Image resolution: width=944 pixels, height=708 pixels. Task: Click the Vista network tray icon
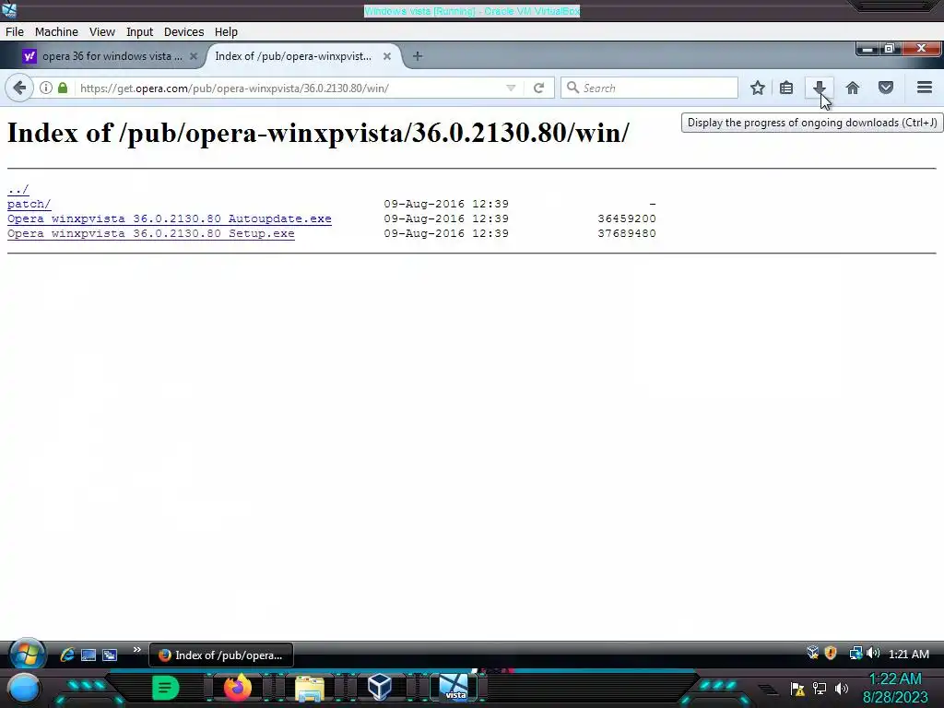(x=855, y=654)
